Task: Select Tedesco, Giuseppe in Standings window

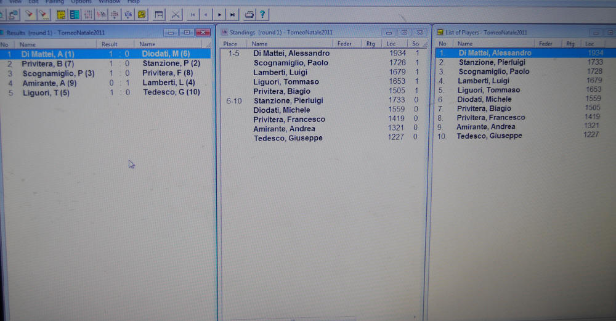Action: (x=288, y=138)
